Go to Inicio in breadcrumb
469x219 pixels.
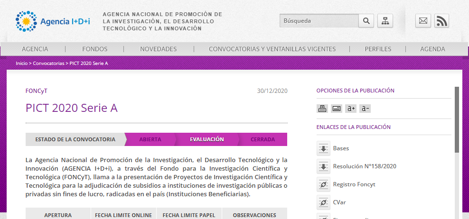click(x=21, y=64)
